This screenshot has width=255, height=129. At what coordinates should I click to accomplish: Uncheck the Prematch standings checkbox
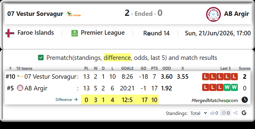pyautogui.click(x=41, y=57)
